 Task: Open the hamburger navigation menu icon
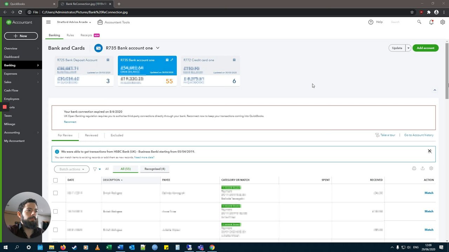(48, 22)
